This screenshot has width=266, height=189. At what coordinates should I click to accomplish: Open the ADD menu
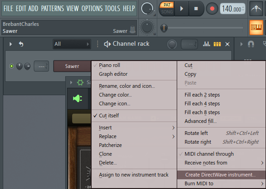pos(33,8)
